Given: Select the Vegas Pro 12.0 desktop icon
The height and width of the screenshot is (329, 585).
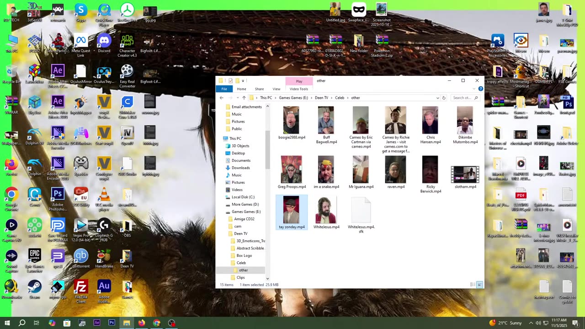Looking at the screenshot, I should (81, 230).
